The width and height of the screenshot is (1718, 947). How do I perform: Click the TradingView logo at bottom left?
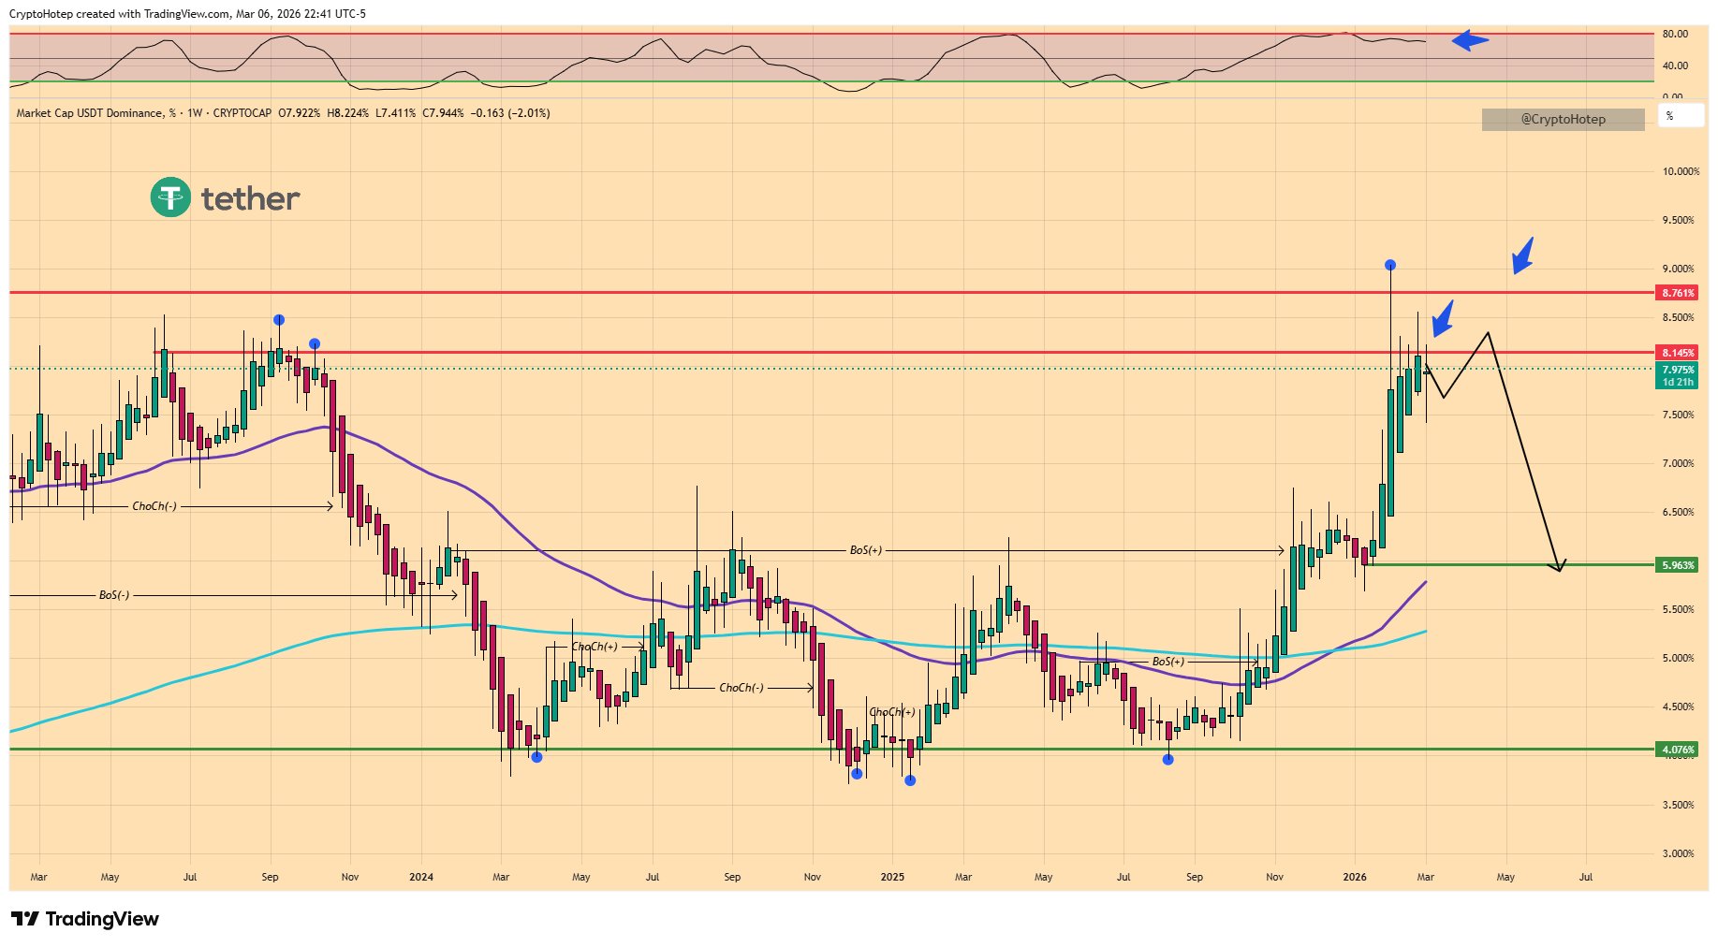coord(84,919)
